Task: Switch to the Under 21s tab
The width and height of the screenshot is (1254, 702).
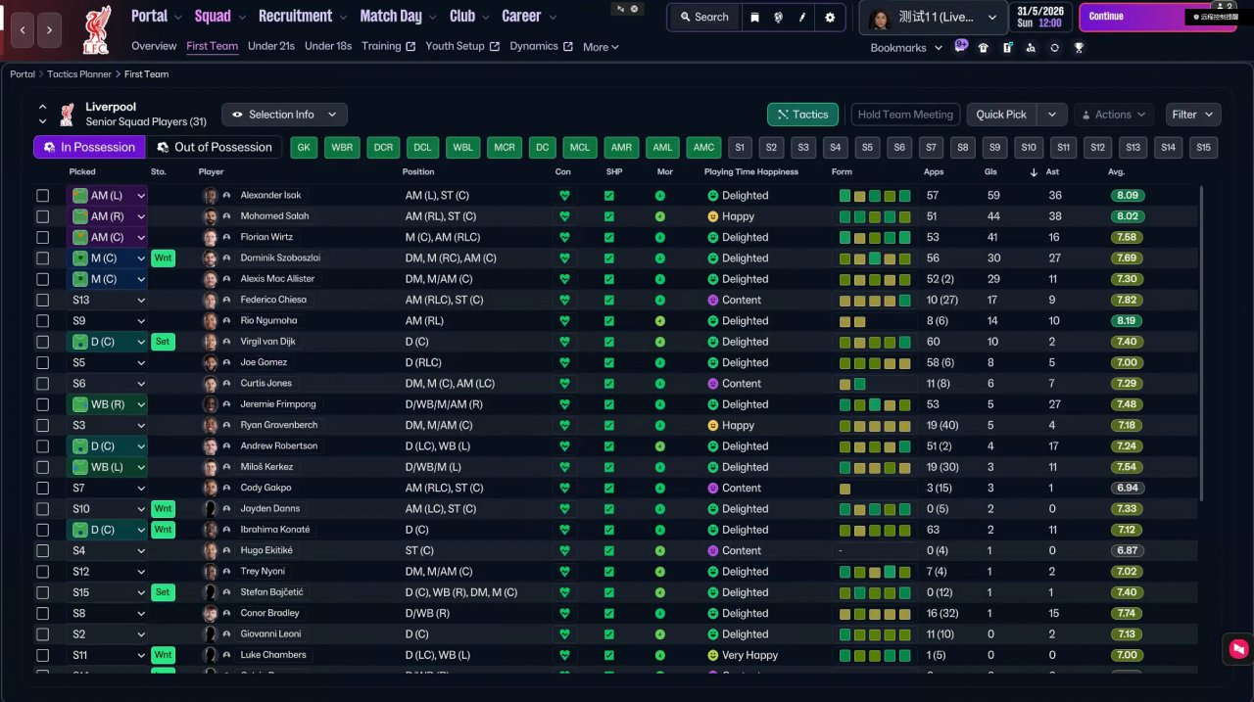Action: (271, 46)
